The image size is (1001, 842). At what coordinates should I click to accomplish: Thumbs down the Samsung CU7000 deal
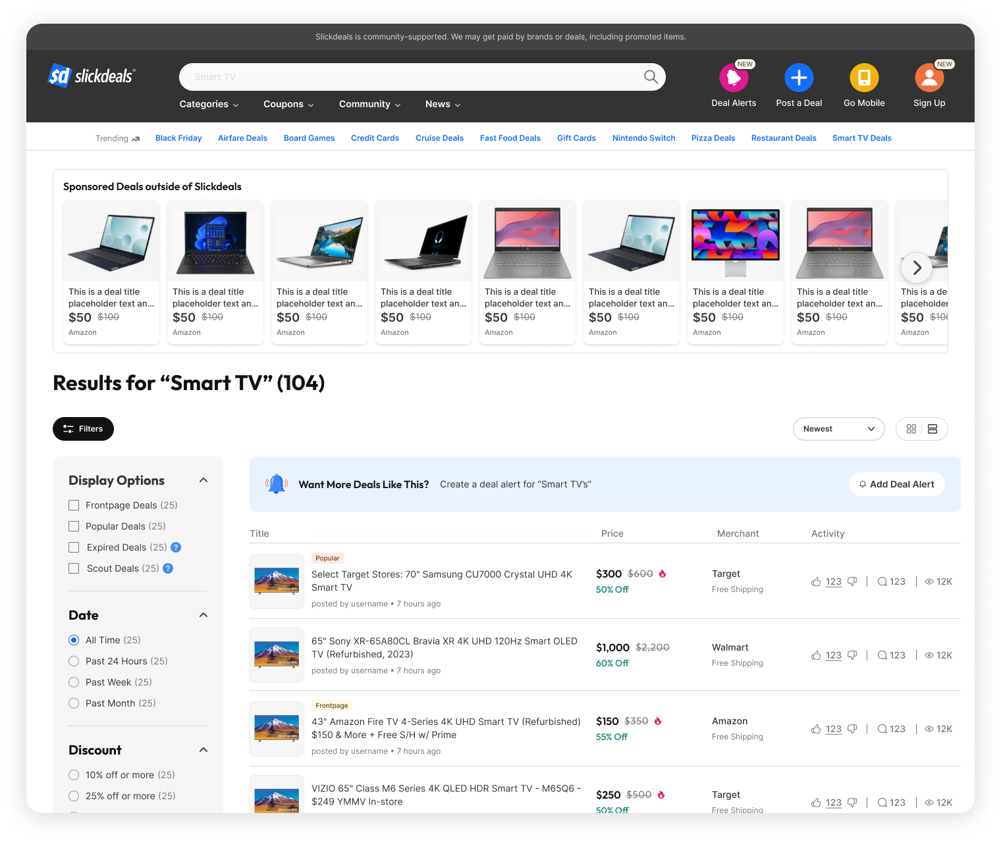coord(852,582)
